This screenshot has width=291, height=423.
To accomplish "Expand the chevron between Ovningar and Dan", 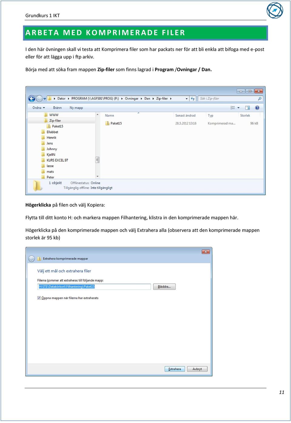I will click(142, 99).
